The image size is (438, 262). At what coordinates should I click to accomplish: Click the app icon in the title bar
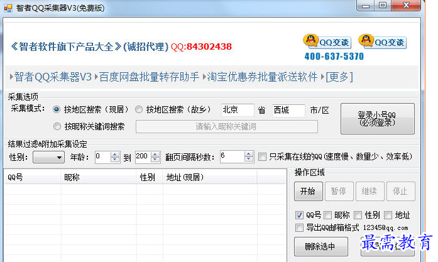8,8
